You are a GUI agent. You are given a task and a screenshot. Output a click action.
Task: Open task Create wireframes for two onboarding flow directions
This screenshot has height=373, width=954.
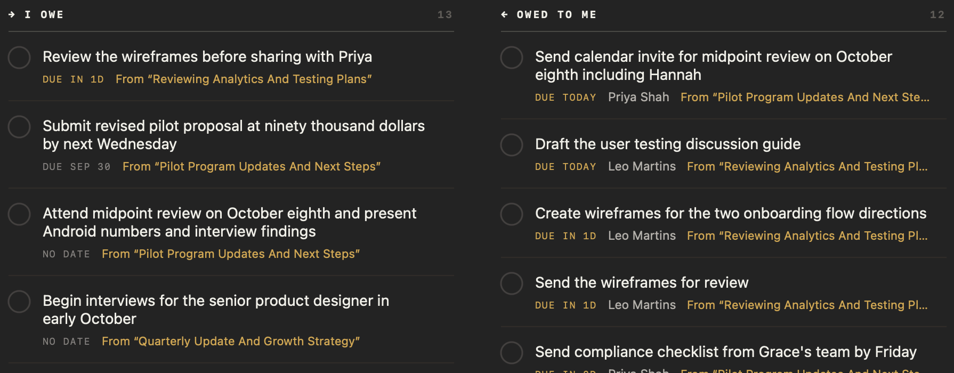tap(731, 213)
